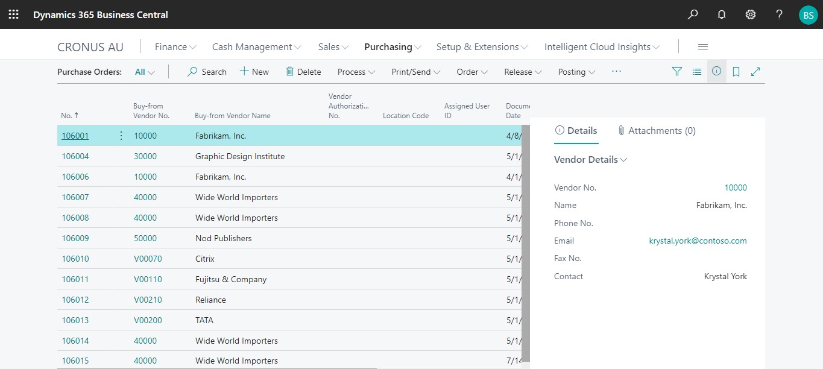This screenshot has width=823, height=369.
Task: Open the Finance menu
Action: click(175, 47)
